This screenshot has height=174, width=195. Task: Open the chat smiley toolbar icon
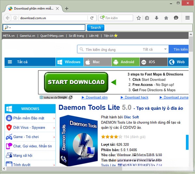click(x=176, y=18)
